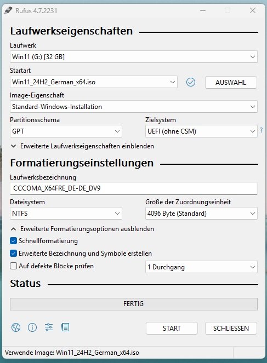
Task: Open the 1 Durchgang passes dropdown
Action: (x=201, y=267)
